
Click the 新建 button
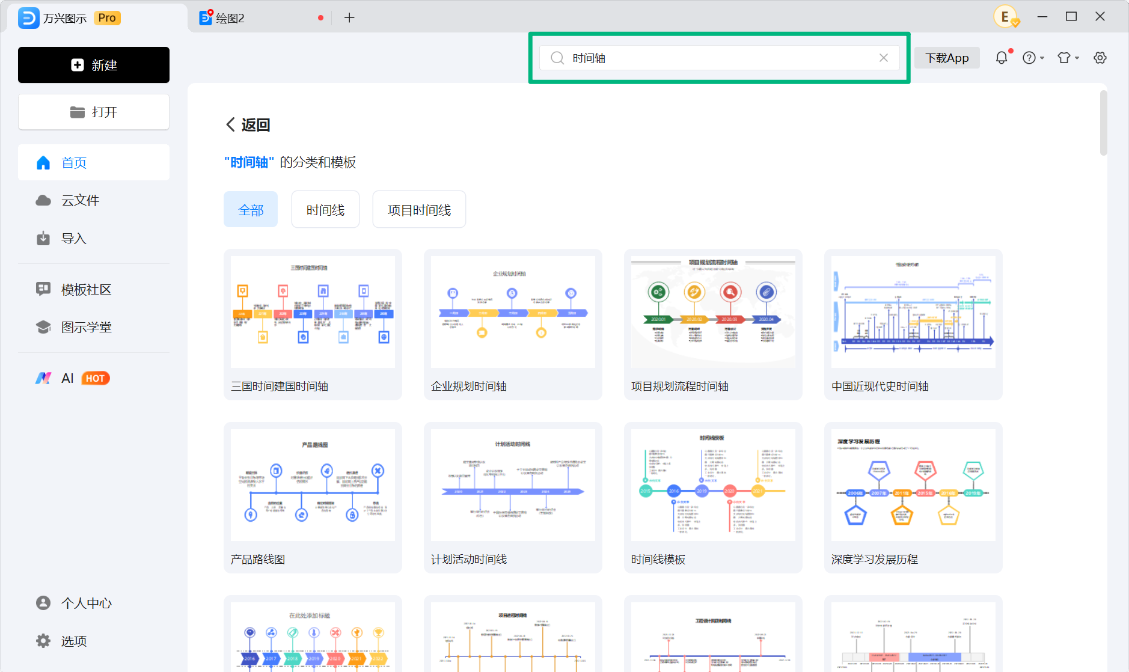[x=94, y=65]
